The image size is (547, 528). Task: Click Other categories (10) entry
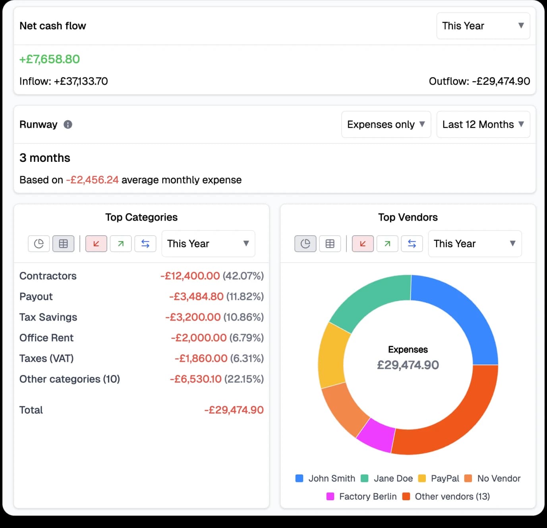coord(70,379)
